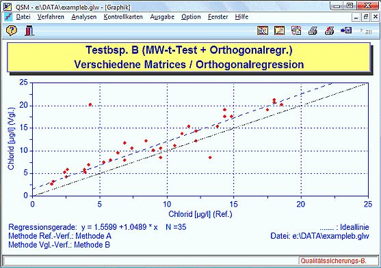Open the Analysen menu
The height and width of the screenshot is (268, 381).
84,17
